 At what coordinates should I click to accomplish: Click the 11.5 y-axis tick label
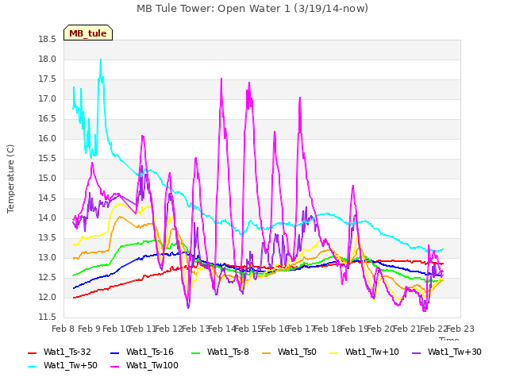(x=48, y=317)
